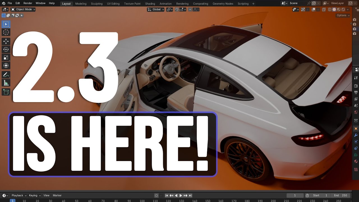The height and width of the screenshot is (202, 359).
Task: Open the Object properties tab
Action: point(356,128)
